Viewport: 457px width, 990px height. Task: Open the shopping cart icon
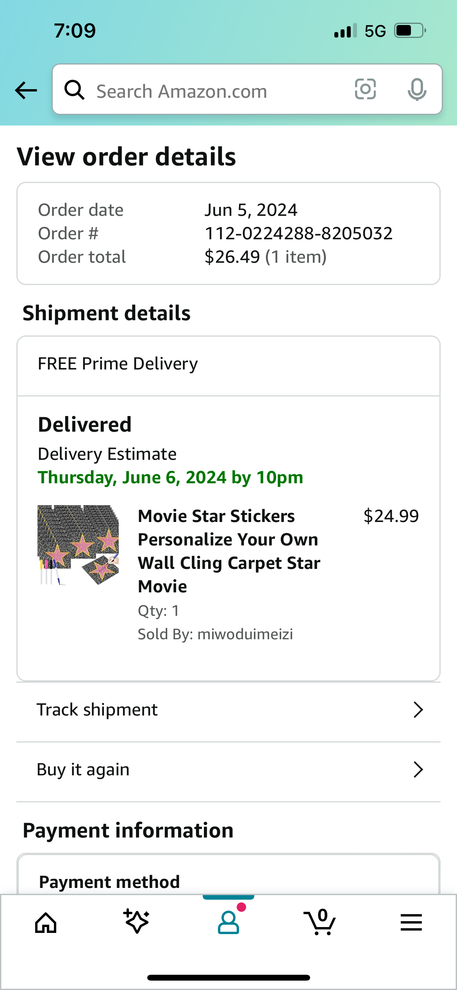tap(320, 922)
